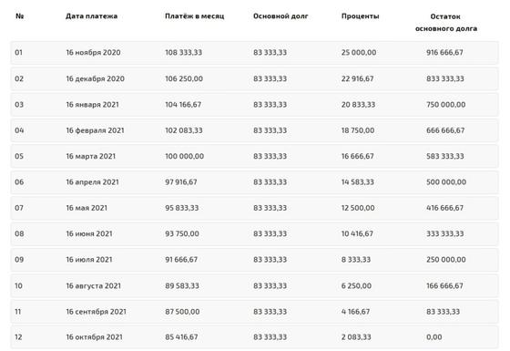The image size is (510, 351).
Task: Click the balance '583 333,33'
Action: [445, 156]
